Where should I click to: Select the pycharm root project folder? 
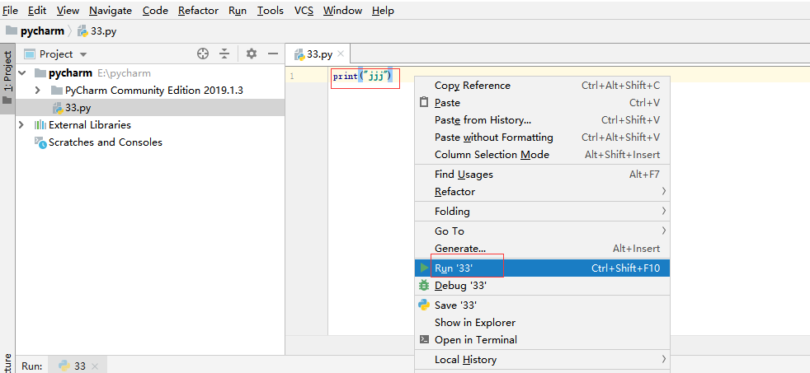coord(150,73)
